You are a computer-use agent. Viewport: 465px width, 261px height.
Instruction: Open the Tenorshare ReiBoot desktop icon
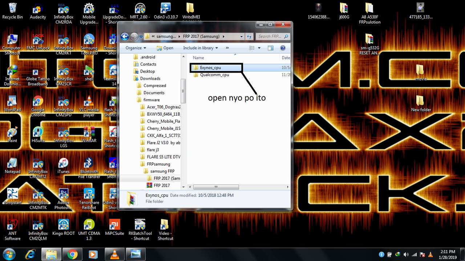pyautogui.click(x=89, y=199)
